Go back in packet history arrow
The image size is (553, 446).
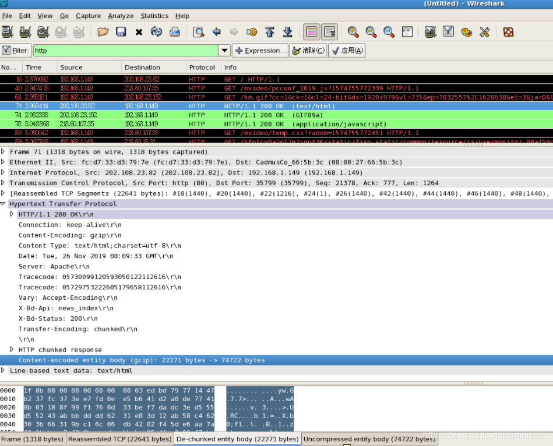tap(217, 32)
